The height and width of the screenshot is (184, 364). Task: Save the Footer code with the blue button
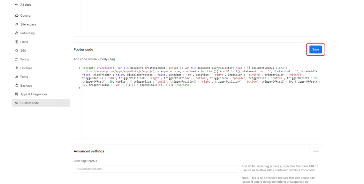pos(315,50)
